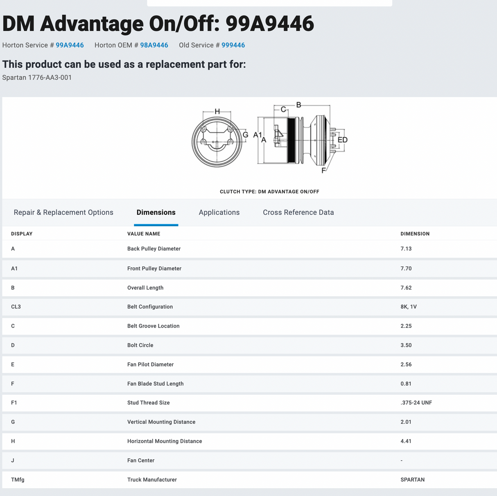Switch to the Applications tab
Image resolution: width=497 pixels, height=496 pixels.
click(x=219, y=212)
